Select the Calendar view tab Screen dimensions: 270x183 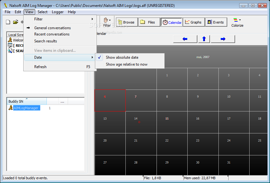(x=172, y=22)
